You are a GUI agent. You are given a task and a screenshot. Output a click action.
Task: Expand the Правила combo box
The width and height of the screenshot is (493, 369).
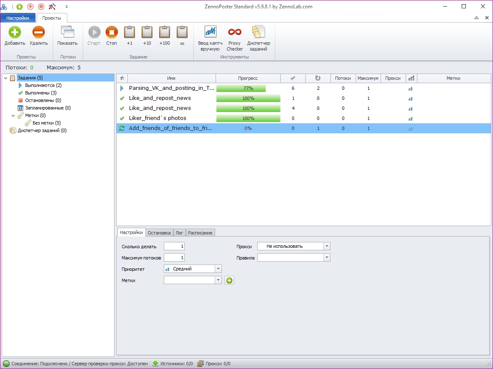pos(327,258)
